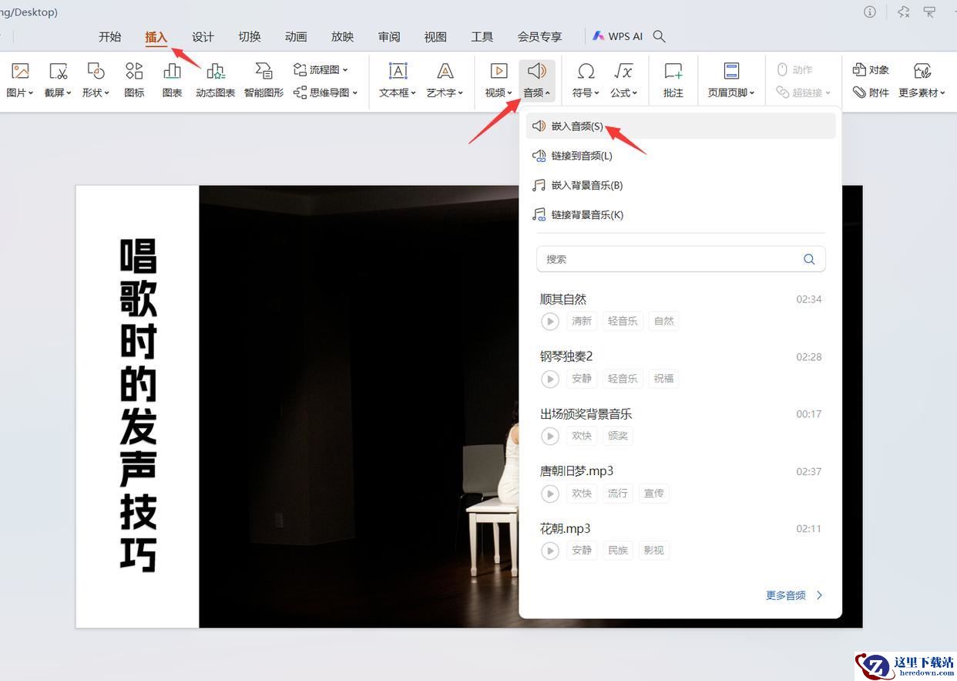
Task: Click the 清新 tag under 顺其自然
Action: tap(582, 321)
